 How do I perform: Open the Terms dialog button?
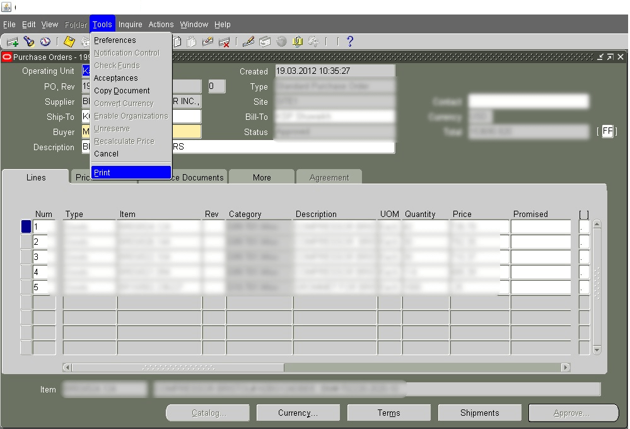click(388, 413)
